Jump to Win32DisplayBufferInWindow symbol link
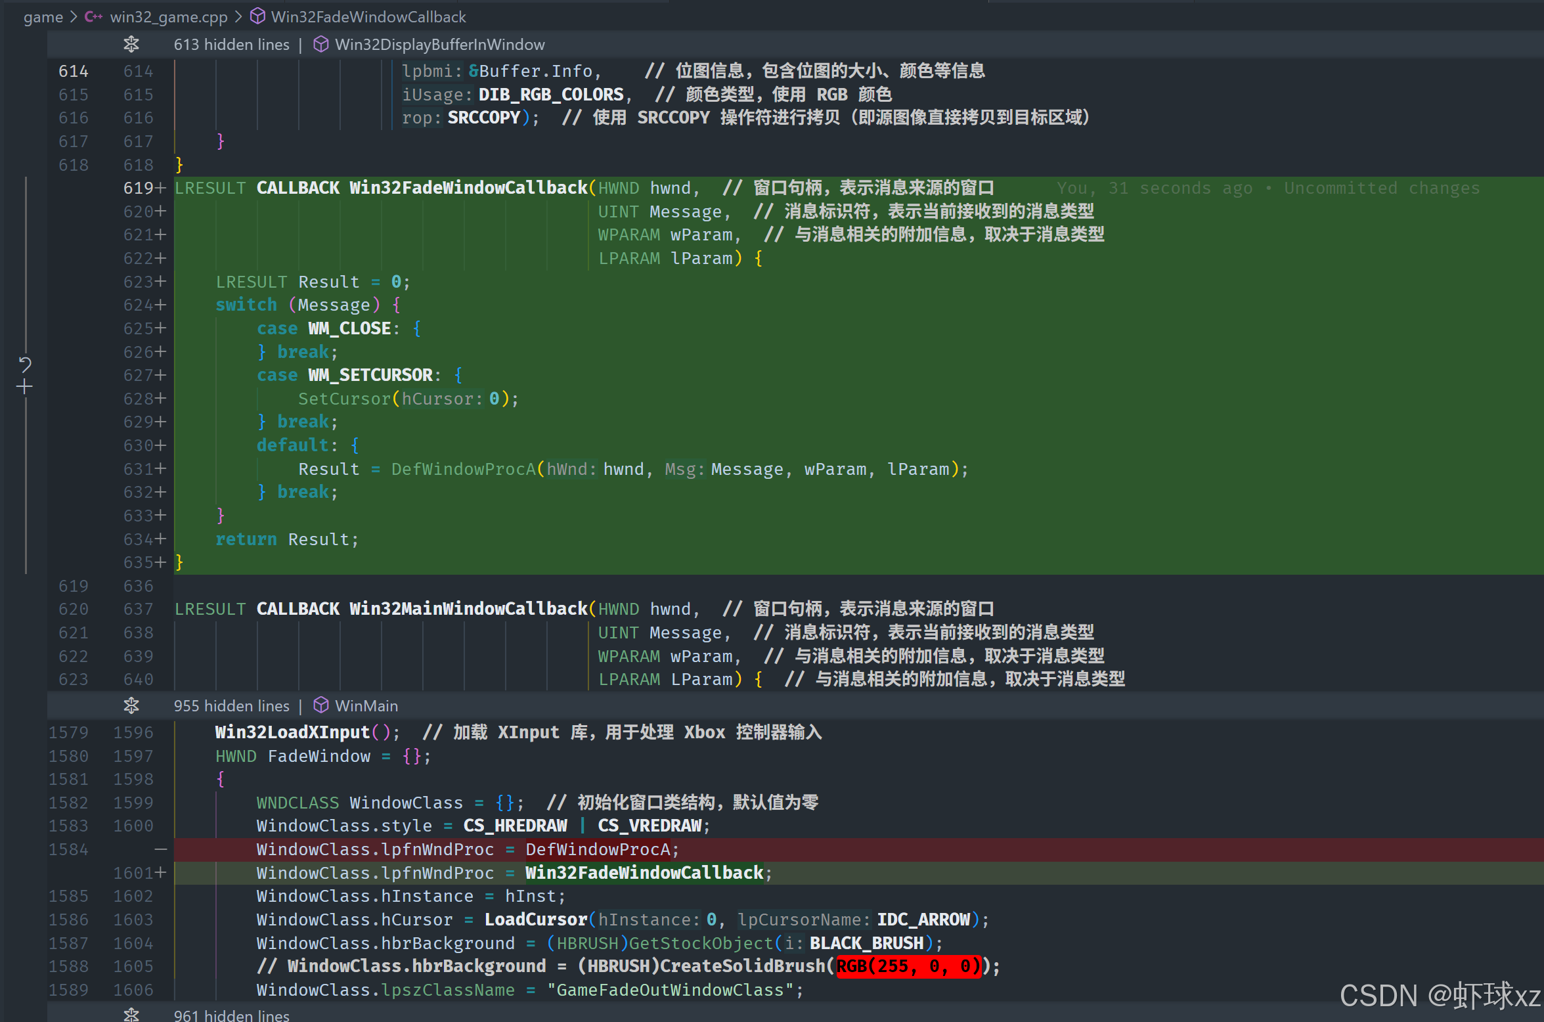 pos(439,45)
